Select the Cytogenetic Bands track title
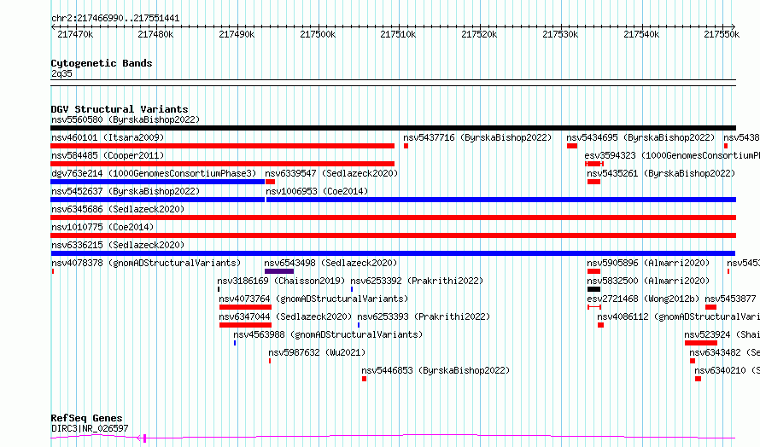The image size is (760, 447). tap(102, 63)
